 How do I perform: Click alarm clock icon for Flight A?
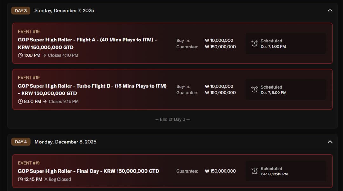click(x=254, y=43)
